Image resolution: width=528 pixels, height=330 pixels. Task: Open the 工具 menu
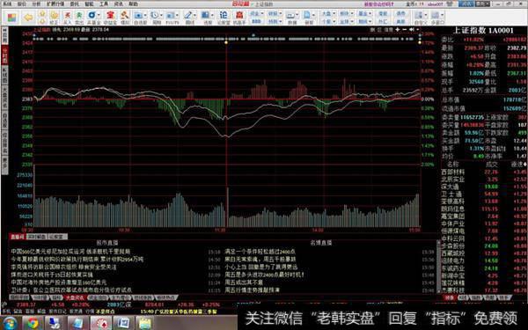point(104,4)
